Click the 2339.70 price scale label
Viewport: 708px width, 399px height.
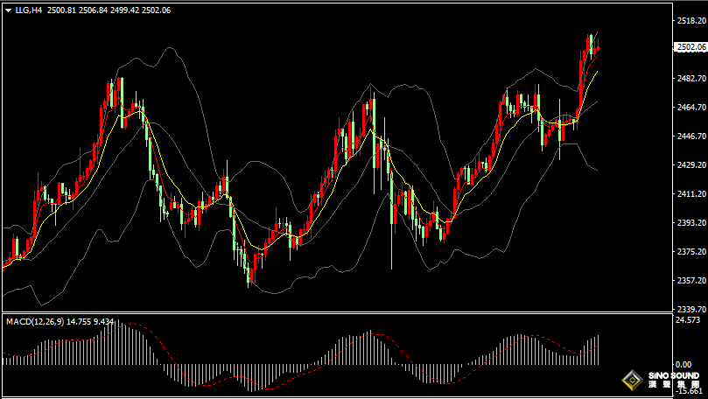click(690, 309)
